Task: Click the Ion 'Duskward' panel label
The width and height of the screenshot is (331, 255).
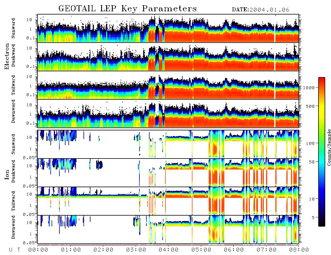Action: tap(14, 172)
